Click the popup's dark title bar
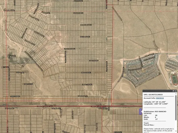This screenshot has height=133, width=178. coord(157,91)
